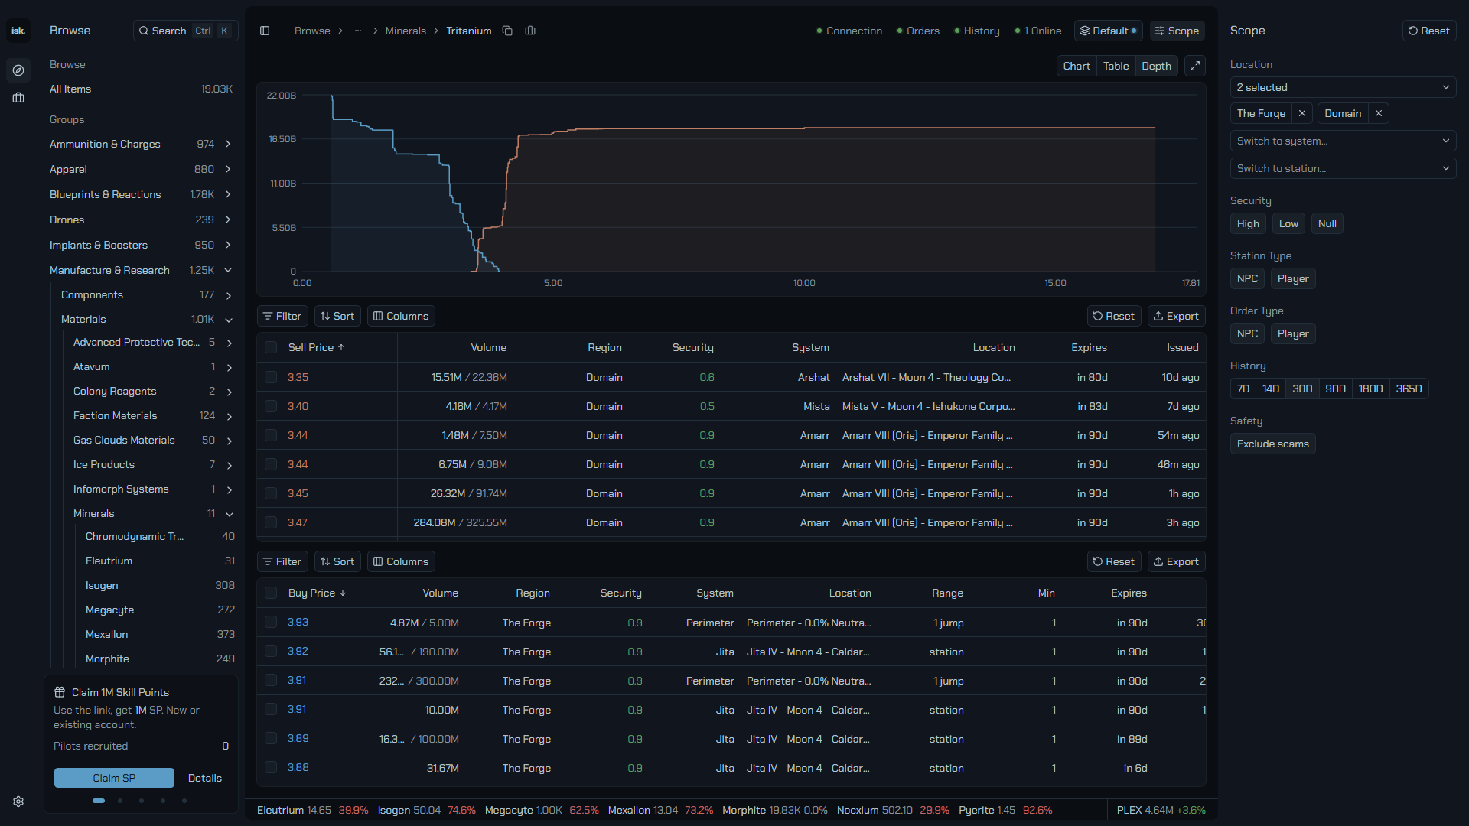Open Sort for the buy orders table
1469x826 pixels.
tap(337, 561)
